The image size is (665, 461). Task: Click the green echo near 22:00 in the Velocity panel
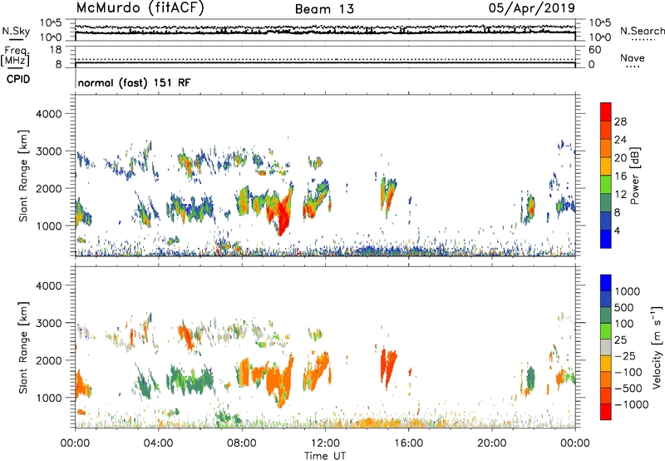[530, 378]
